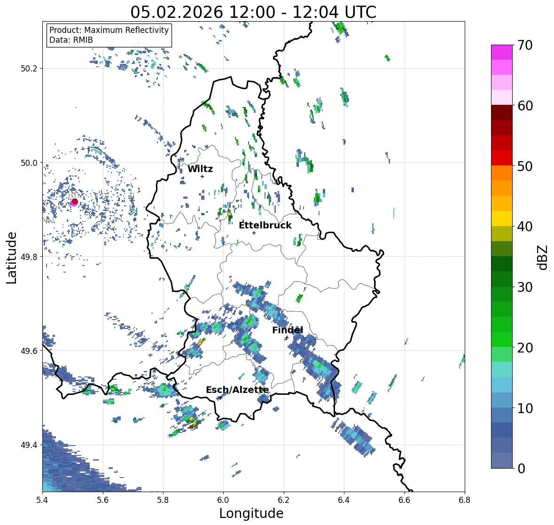Click the 0 colorbar tick label
This screenshot has height=525, width=554.
pyautogui.click(x=521, y=469)
